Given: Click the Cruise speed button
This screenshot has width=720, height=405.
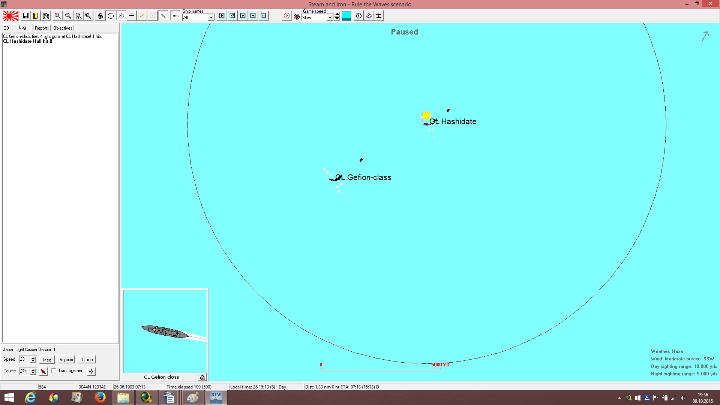Looking at the screenshot, I should [87, 360].
